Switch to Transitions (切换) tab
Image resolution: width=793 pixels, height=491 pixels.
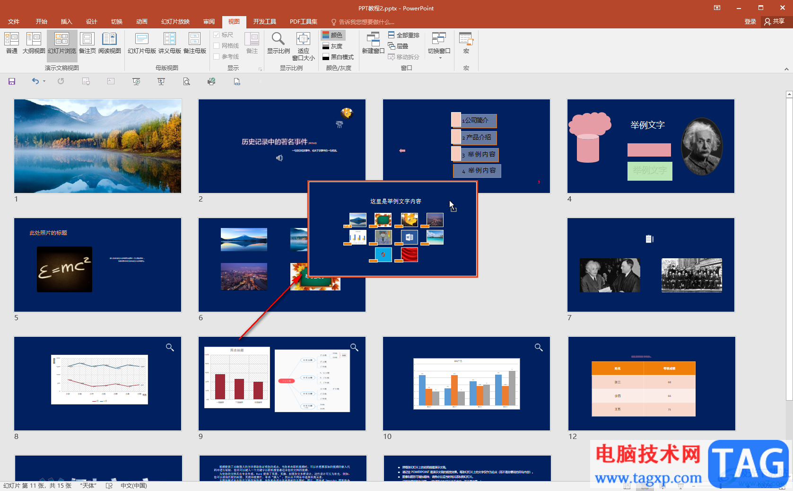click(x=116, y=22)
